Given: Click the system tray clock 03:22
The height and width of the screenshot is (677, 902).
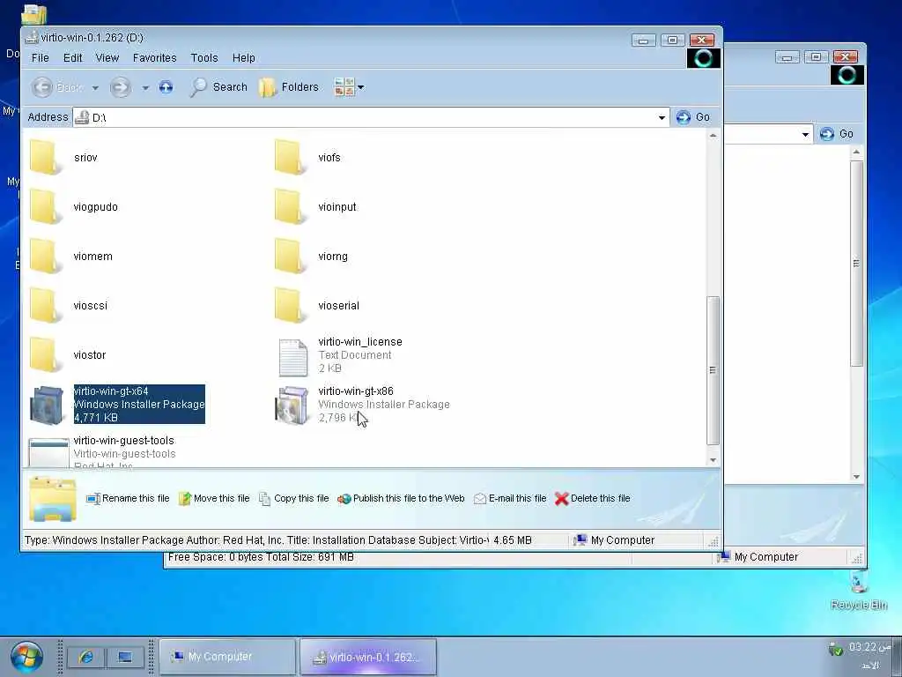Looking at the screenshot, I should coord(869,648).
